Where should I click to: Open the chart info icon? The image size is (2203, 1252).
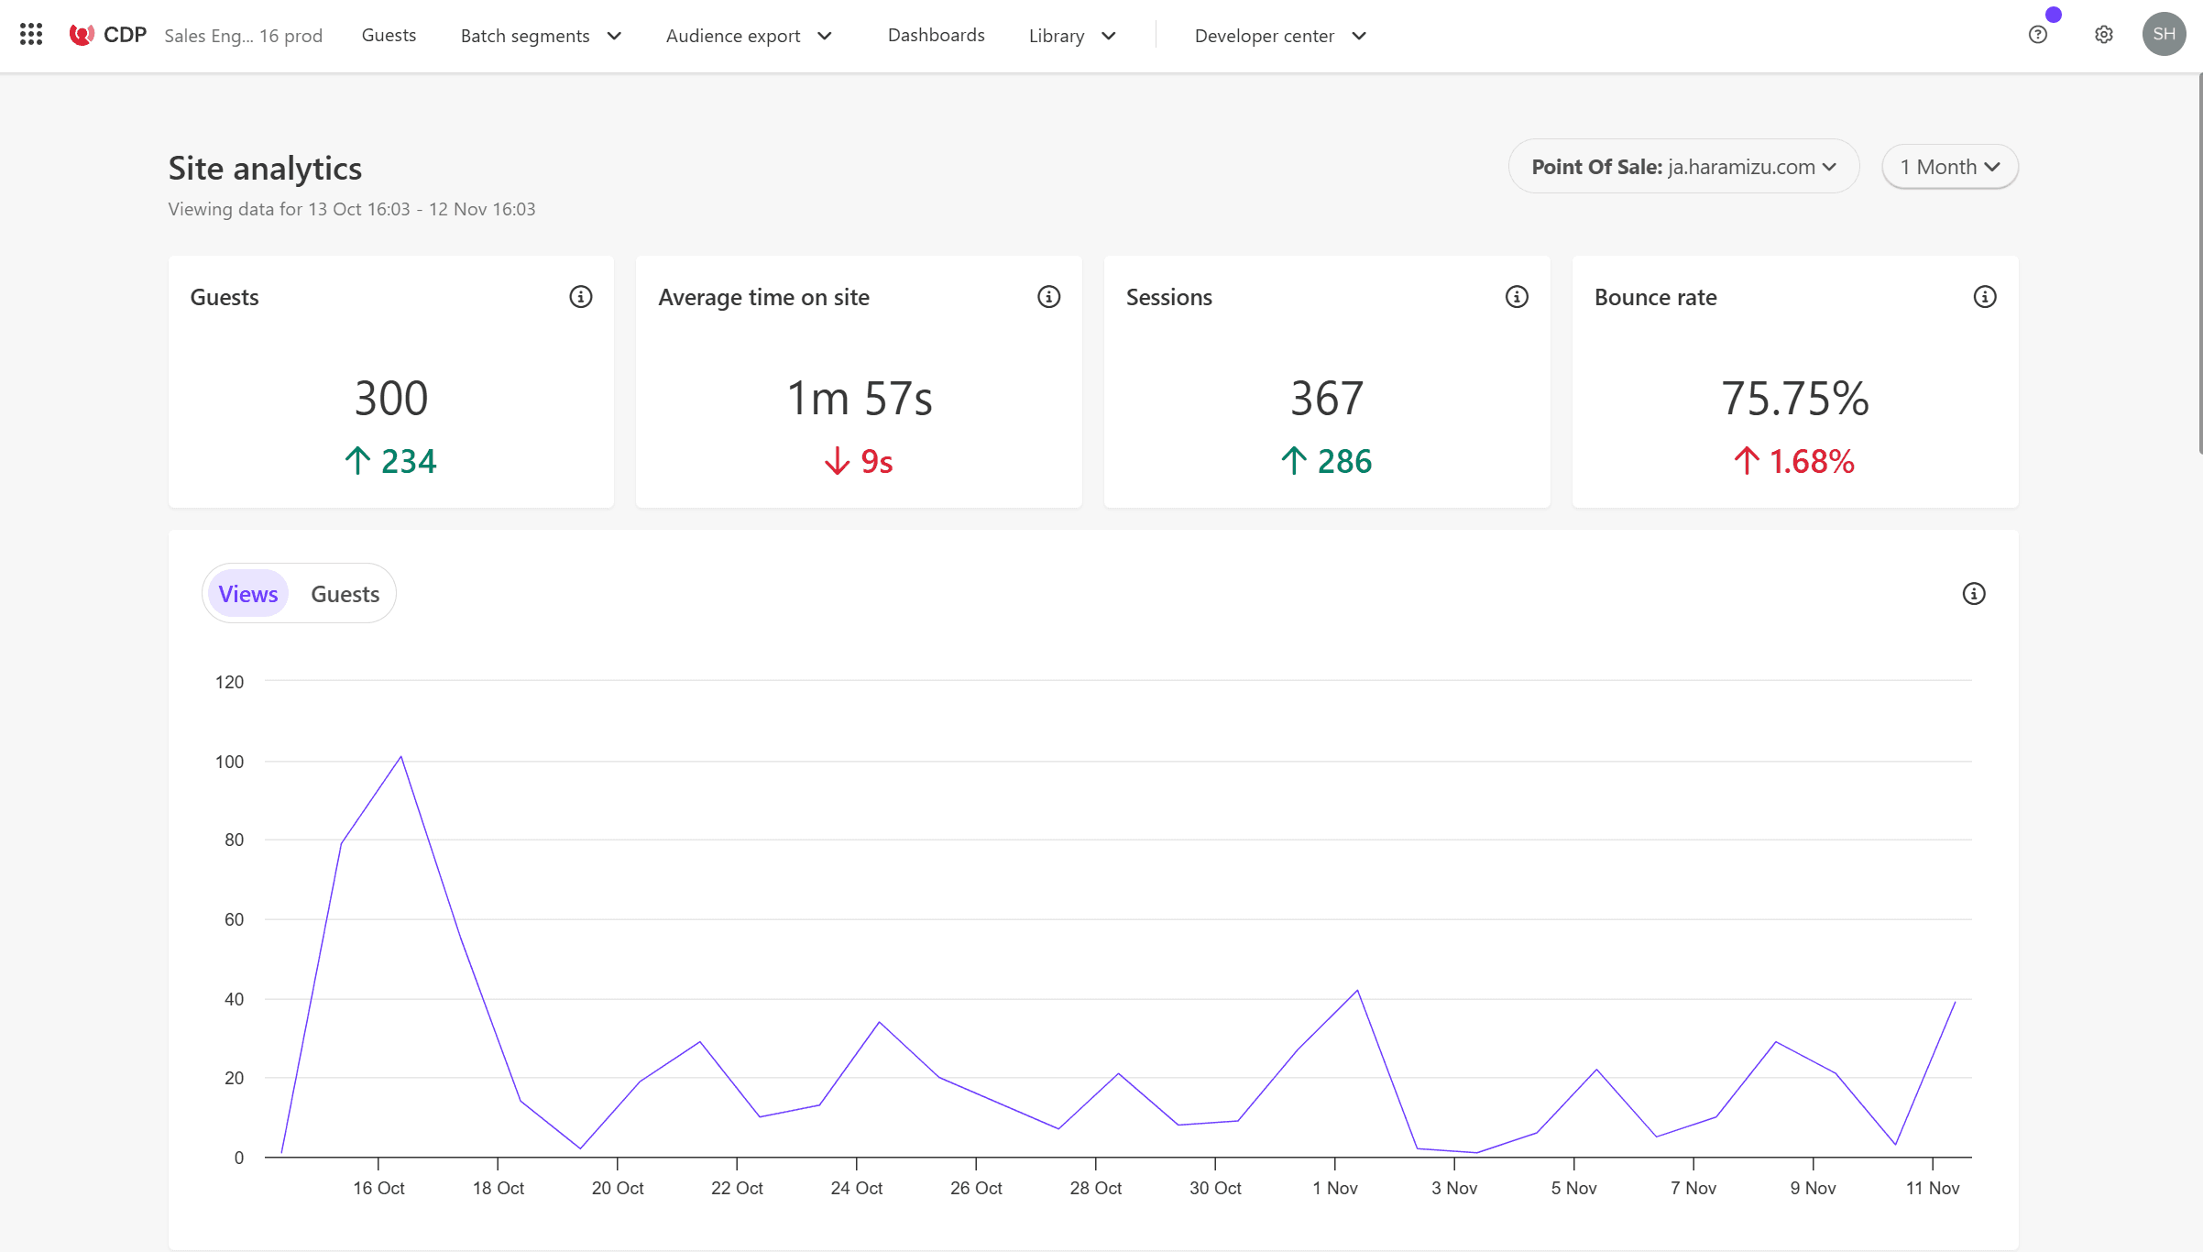click(1973, 594)
